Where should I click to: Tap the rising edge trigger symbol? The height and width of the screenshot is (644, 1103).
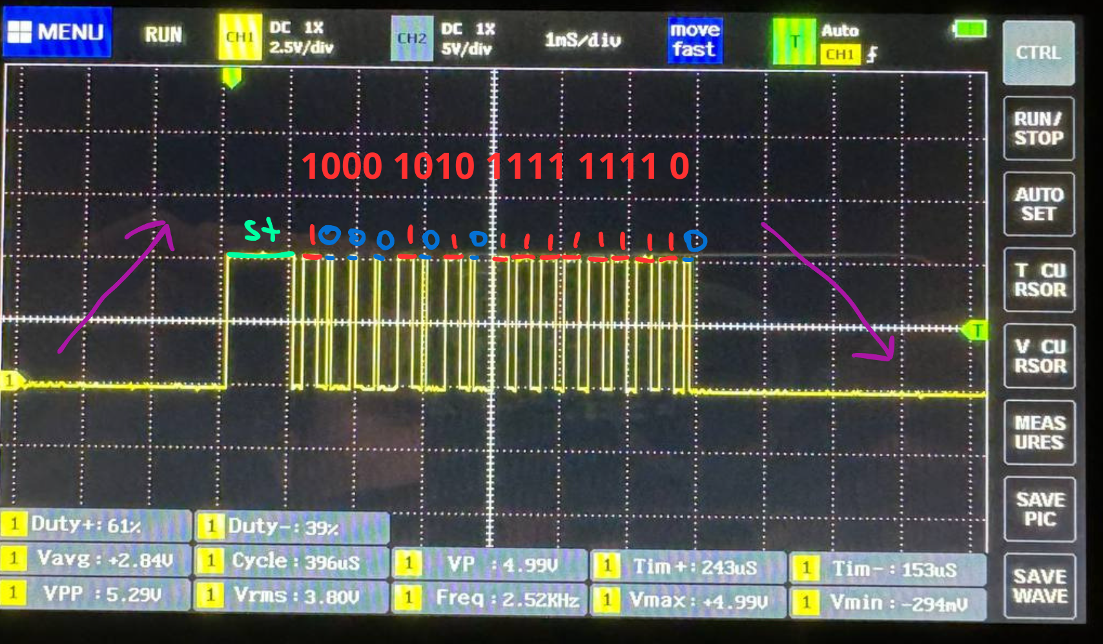[872, 55]
